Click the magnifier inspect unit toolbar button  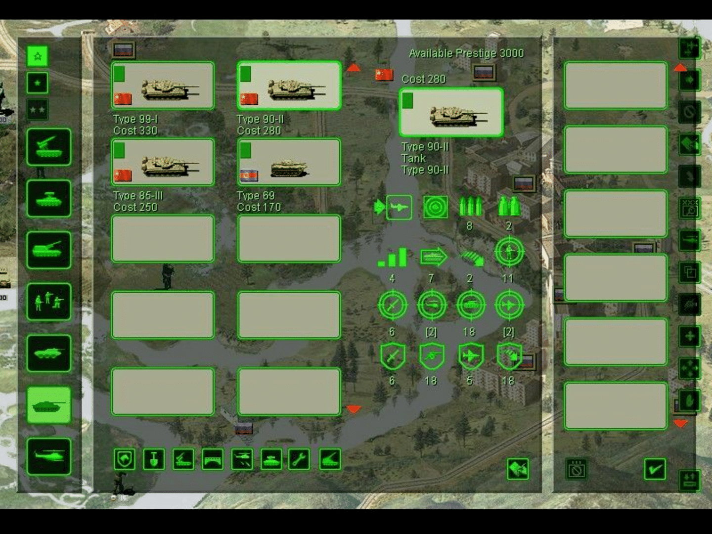(x=689, y=209)
